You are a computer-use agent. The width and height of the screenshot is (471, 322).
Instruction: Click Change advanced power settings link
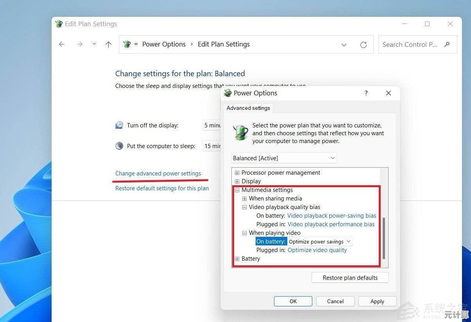[x=158, y=174]
